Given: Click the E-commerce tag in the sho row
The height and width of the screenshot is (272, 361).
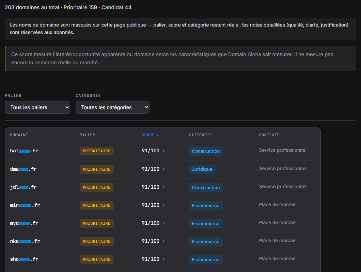Looking at the screenshot, I should point(206,259).
